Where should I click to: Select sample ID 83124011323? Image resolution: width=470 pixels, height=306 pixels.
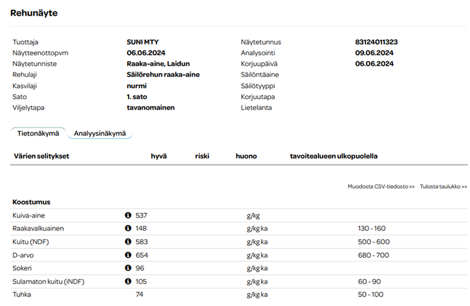(377, 42)
